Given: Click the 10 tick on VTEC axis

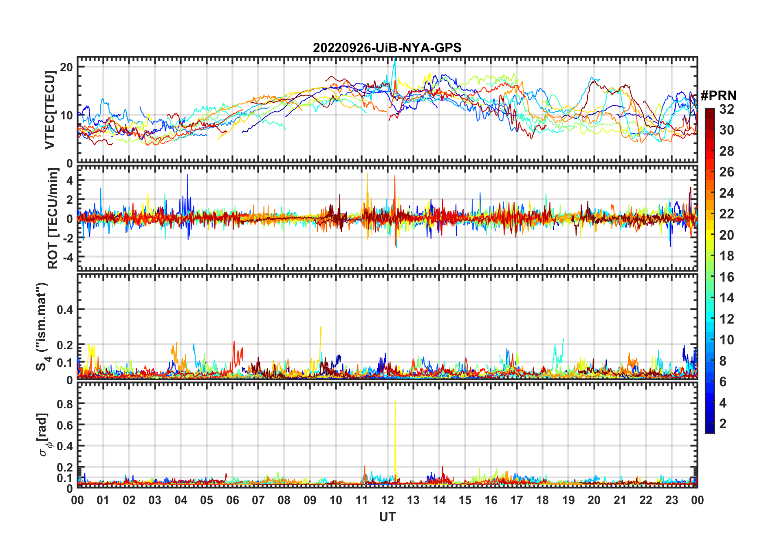Looking at the screenshot, I should point(66,115).
